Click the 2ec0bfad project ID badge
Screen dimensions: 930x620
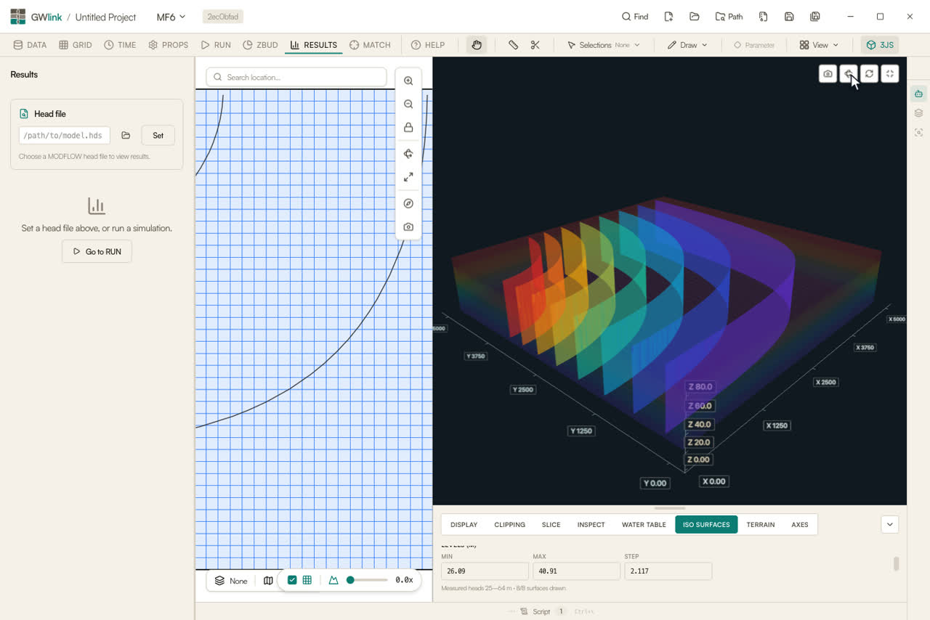[x=222, y=17]
